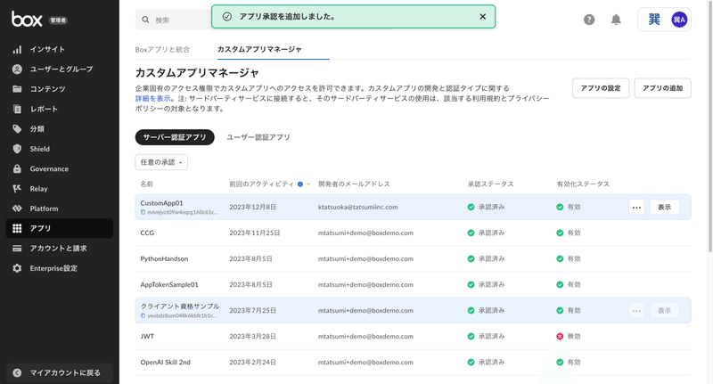Open Enterprise設定 in the sidebar
713x384 pixels.
(x=59, y=268)
